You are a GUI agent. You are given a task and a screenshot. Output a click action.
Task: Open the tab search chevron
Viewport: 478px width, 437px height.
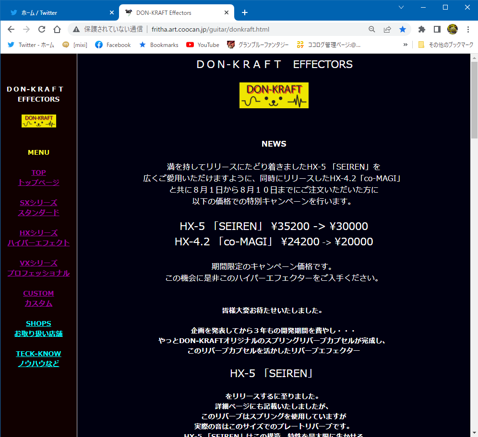[x=401, y=7]
